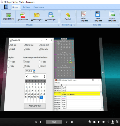Screen dimensions: 120x126
Task: Click the vertical scrollbar thumb in KARE-Calendar
Action: coord(101,91)
